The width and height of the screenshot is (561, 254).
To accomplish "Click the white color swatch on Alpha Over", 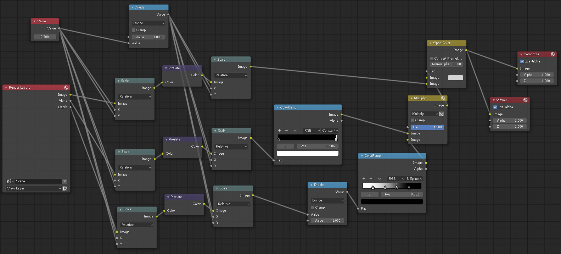I will click(x=455, y=78).
